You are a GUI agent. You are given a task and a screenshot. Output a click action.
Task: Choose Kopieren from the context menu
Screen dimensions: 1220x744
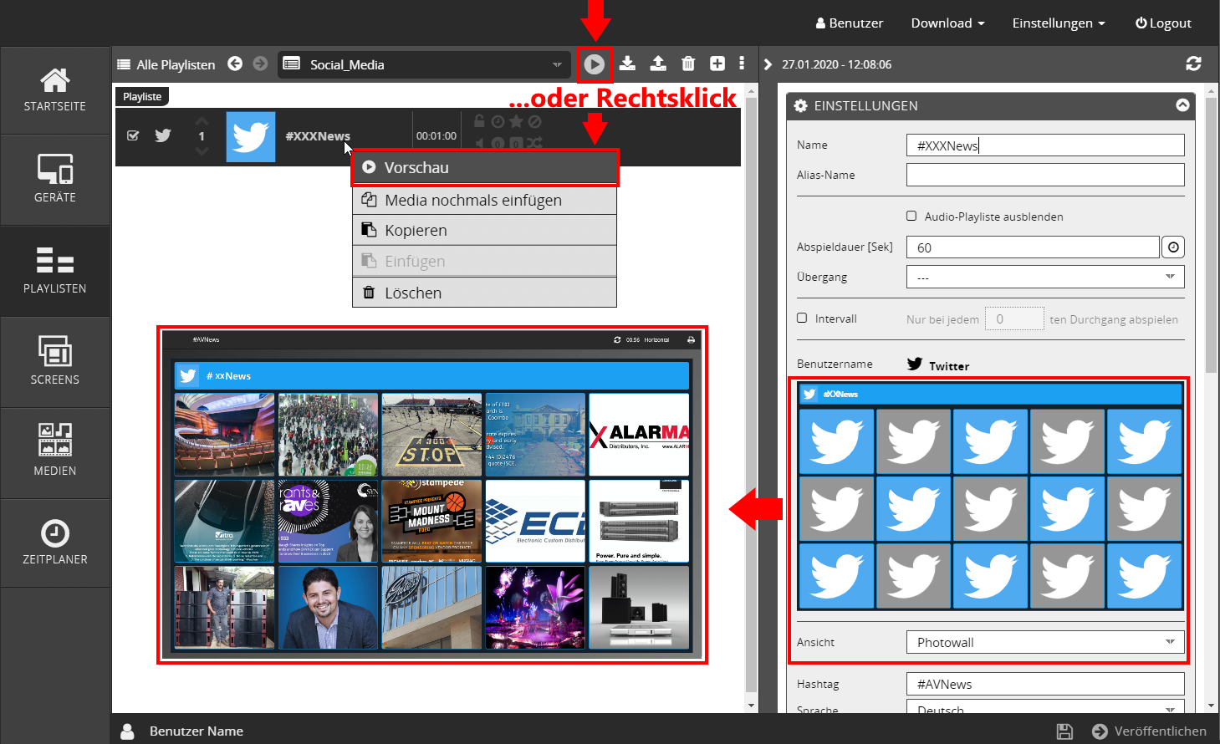(485, 230)
